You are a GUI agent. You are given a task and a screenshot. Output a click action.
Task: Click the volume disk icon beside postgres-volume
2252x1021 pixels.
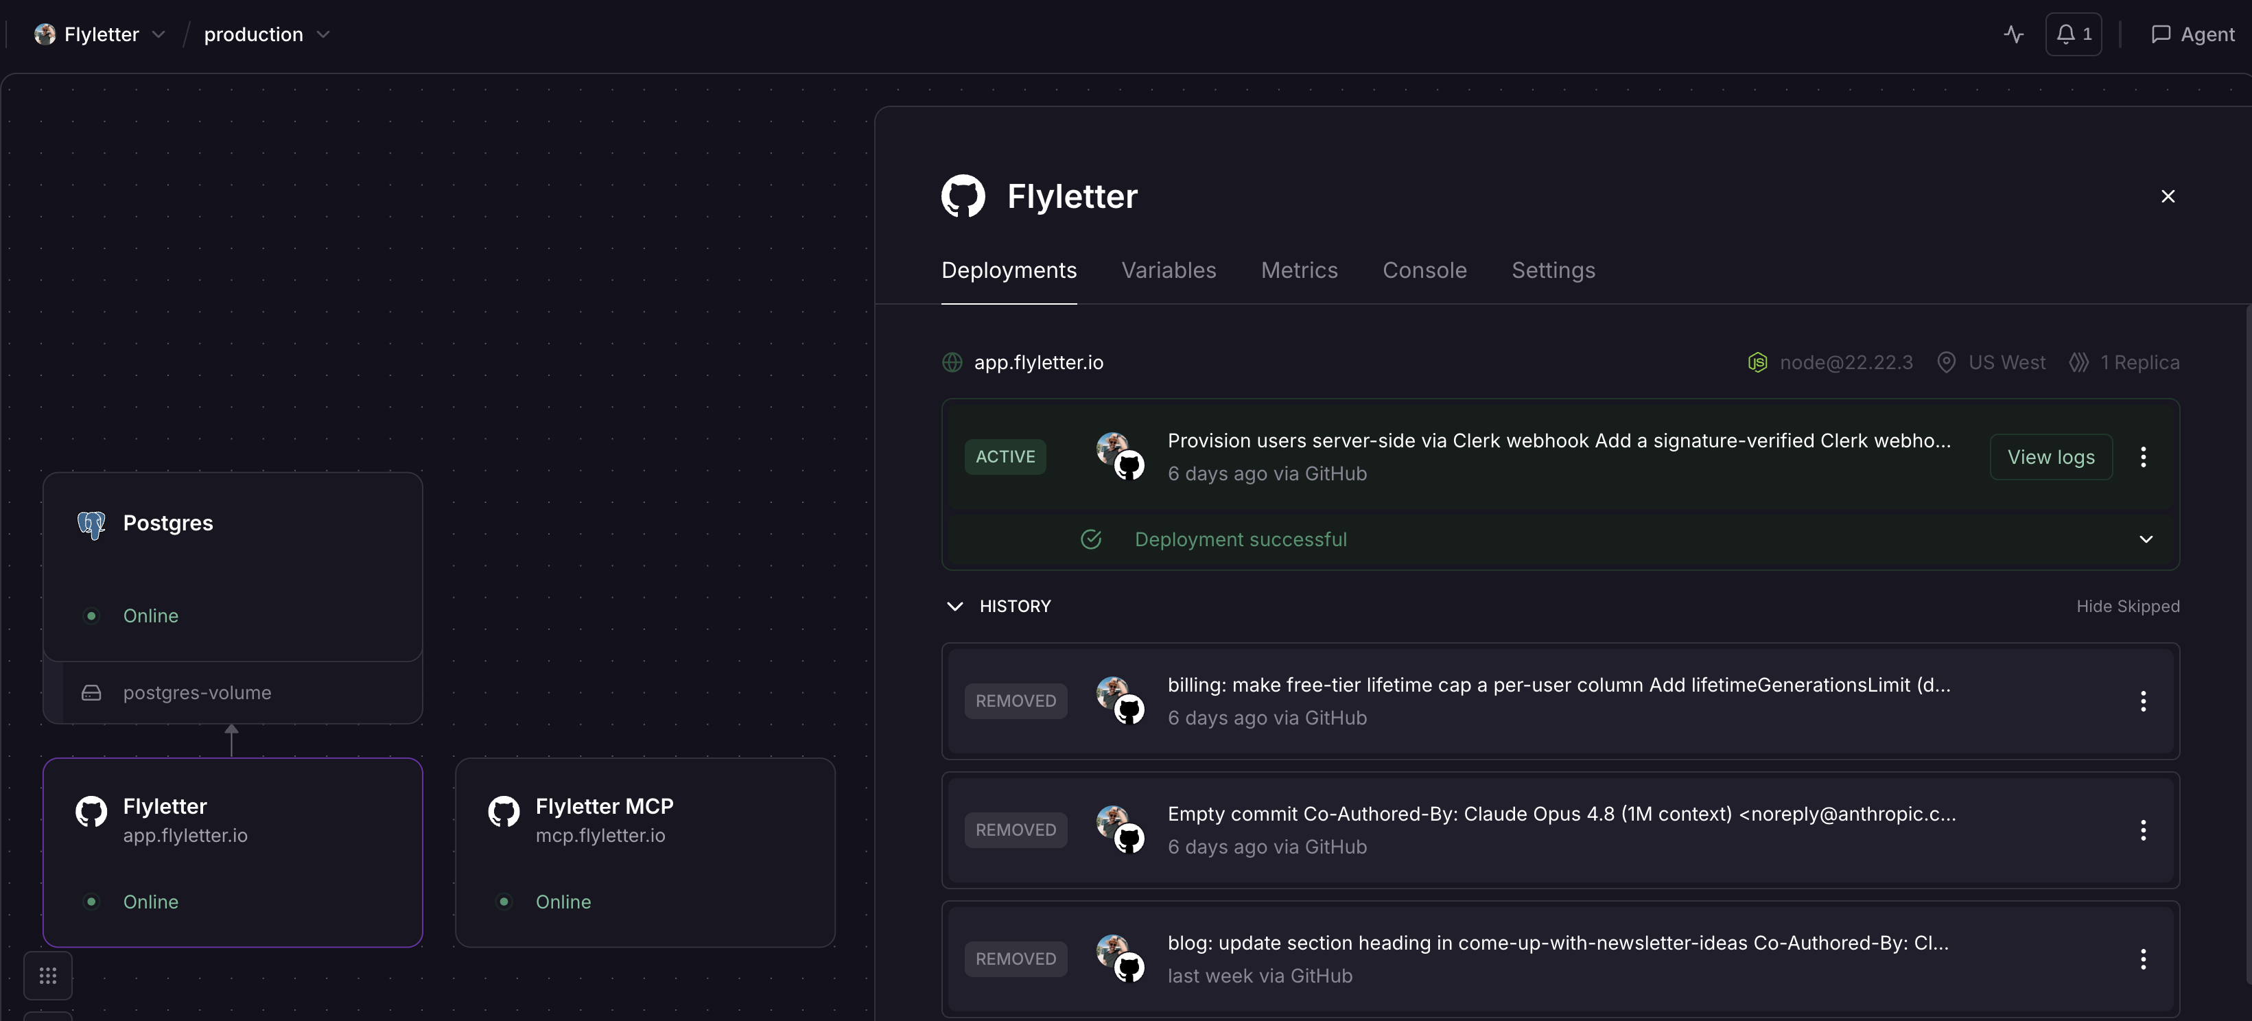click(x=91, y=693)
